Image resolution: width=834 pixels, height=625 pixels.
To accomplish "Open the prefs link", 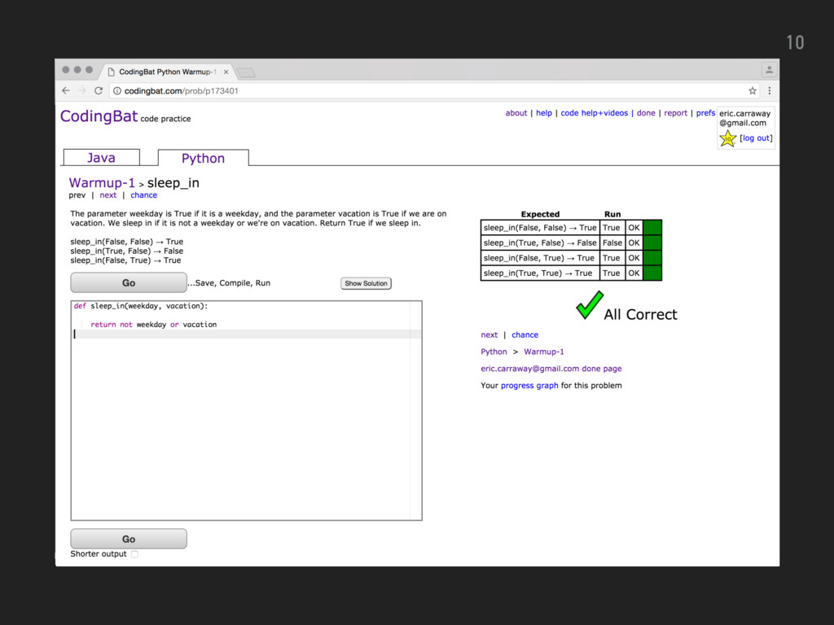I will [705, 112].
